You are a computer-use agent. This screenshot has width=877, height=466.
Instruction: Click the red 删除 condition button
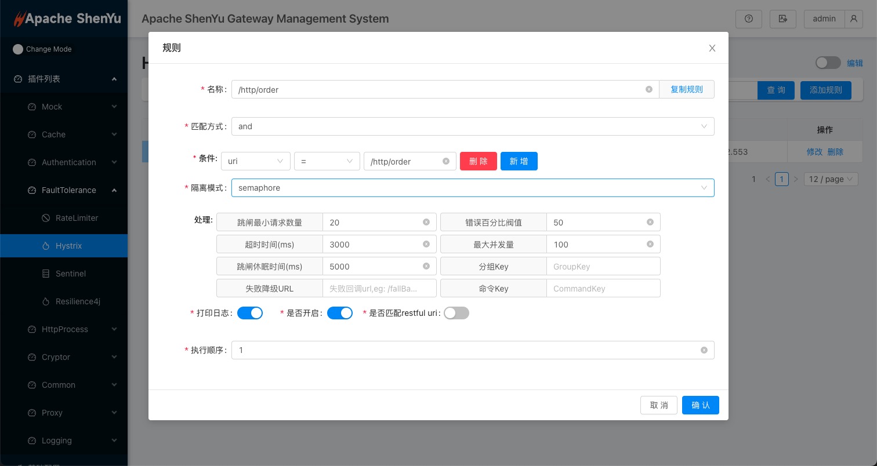[478, 161]
